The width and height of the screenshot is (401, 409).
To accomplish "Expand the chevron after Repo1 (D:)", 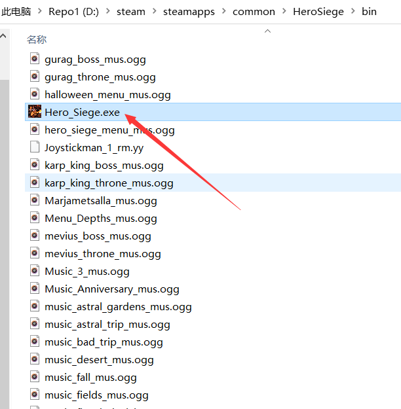I will point(107,11).
